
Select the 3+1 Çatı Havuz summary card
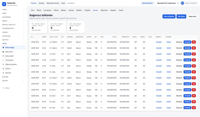point(76,27)
